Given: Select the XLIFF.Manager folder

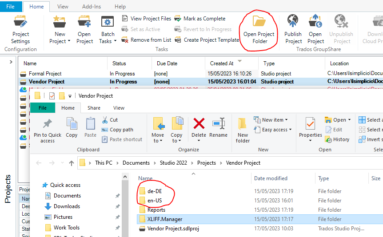Looking at the screenshot, I should click(260, 219).
